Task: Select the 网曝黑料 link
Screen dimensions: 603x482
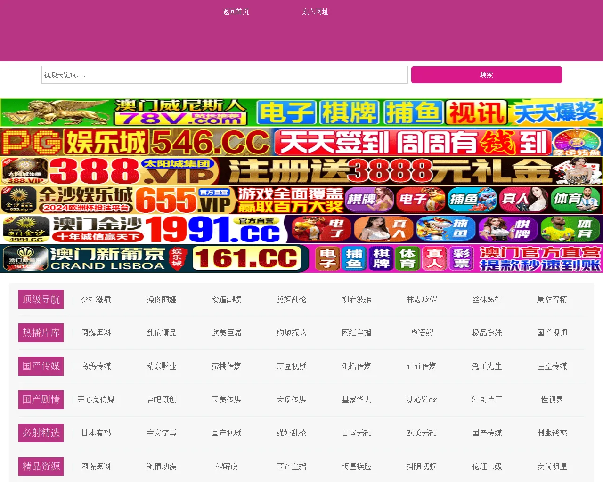Action: click(96, 466)
